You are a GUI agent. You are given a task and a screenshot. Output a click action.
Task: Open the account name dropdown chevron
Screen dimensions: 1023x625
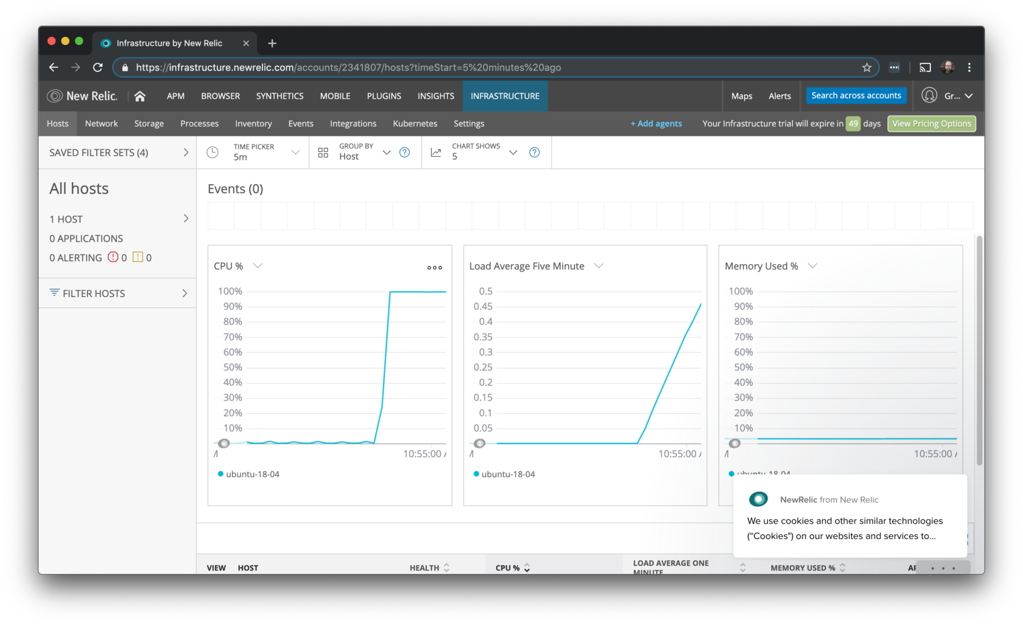click(969, 96)
